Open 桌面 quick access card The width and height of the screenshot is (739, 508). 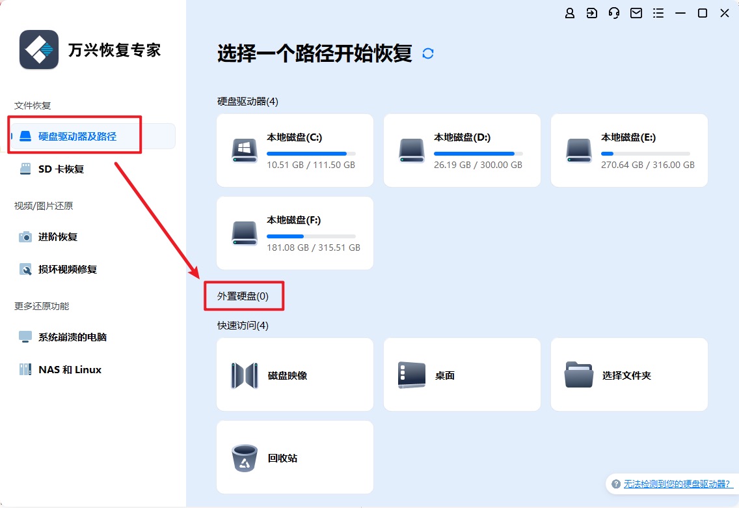click(x=462, y=374)
